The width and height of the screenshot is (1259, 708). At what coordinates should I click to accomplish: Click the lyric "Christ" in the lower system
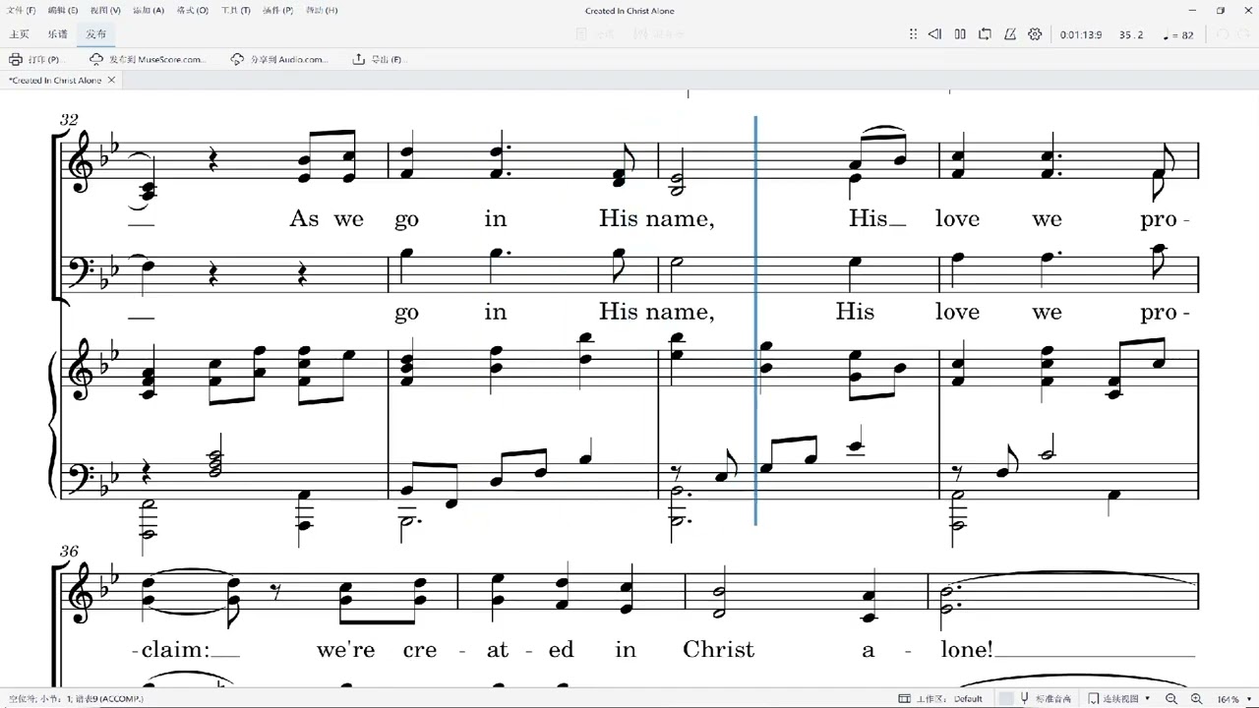[719, 650]
